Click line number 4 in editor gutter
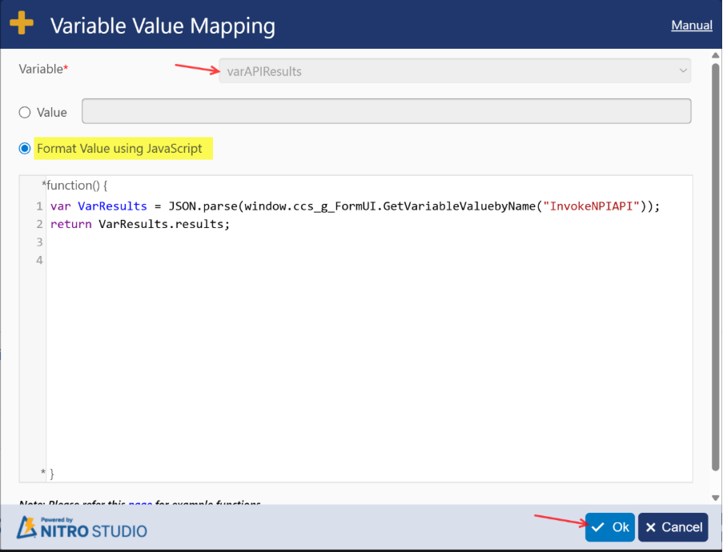Viewport: 723px width, 552px height. pos(38,259)
